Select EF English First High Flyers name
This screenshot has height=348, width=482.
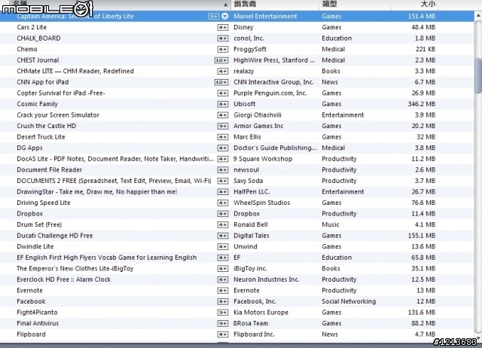(x=107, y=258)
